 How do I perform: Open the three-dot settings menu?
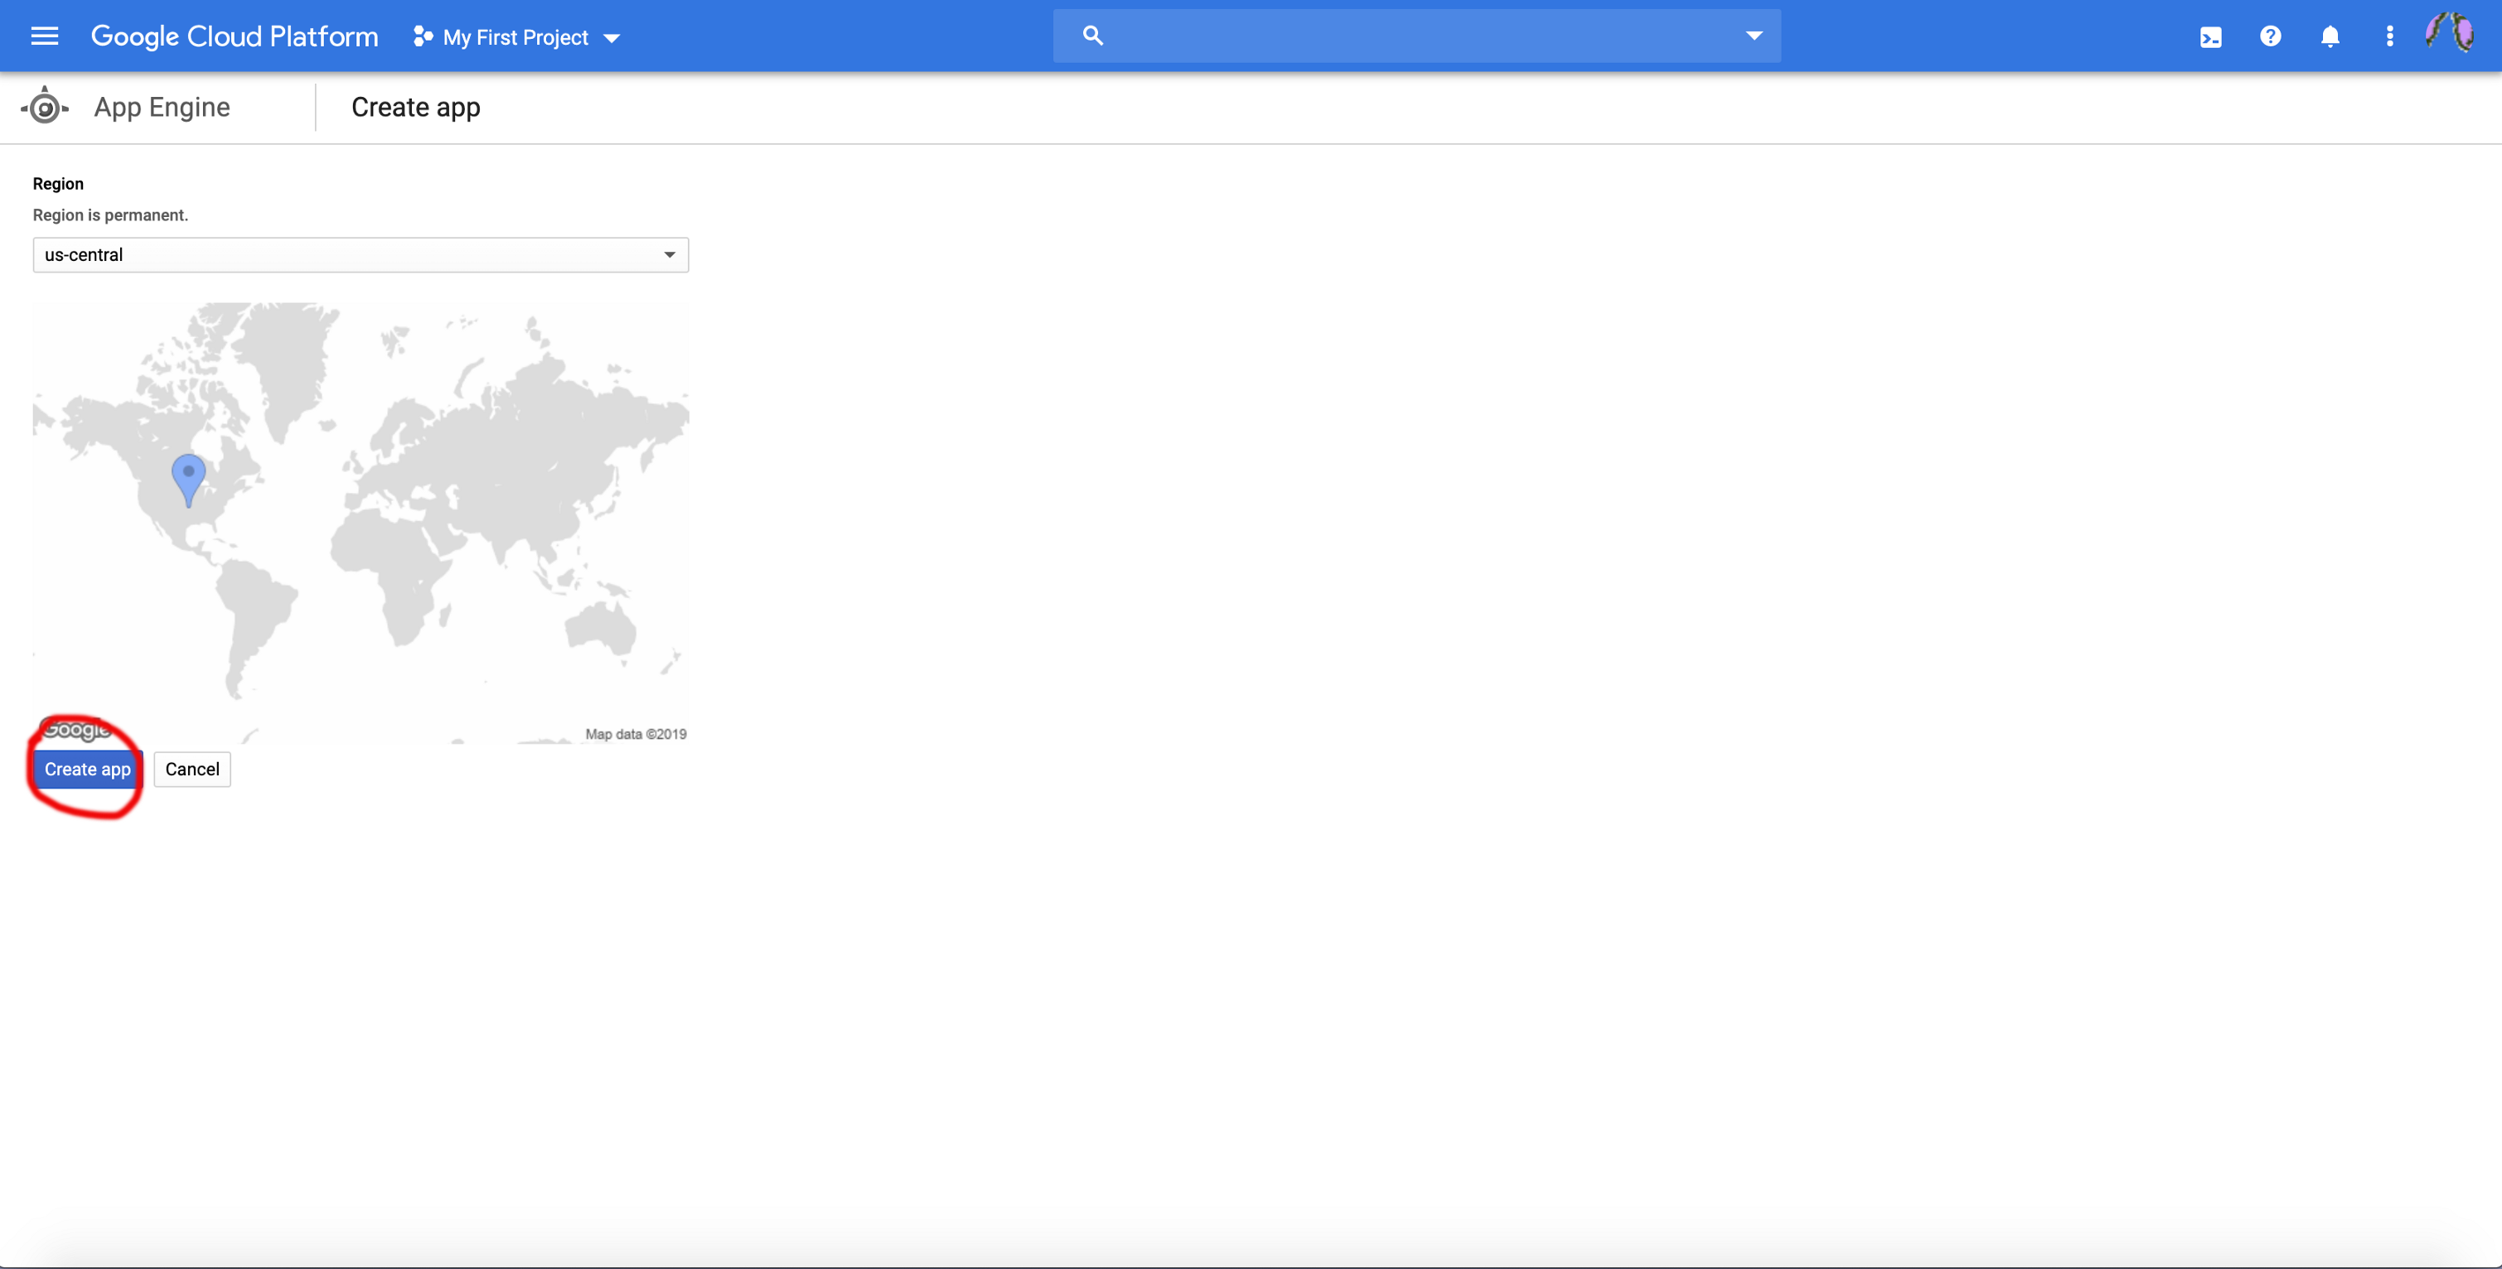tap(2389, 37)
